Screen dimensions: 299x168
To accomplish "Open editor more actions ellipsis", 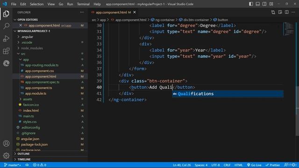I will tap(293, 12).
